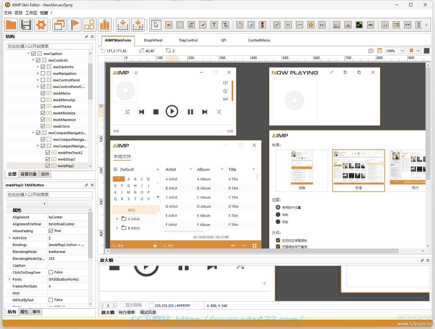The width and height of the screenshot is (435, 329).
Task: Pin the 结构 panel
Action: tap(86, 37)
